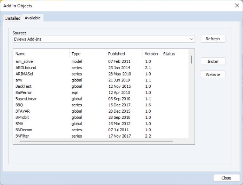Open the Source dropdown list
Viewport: 243px width, 185px height.
(x=104, y=39)
